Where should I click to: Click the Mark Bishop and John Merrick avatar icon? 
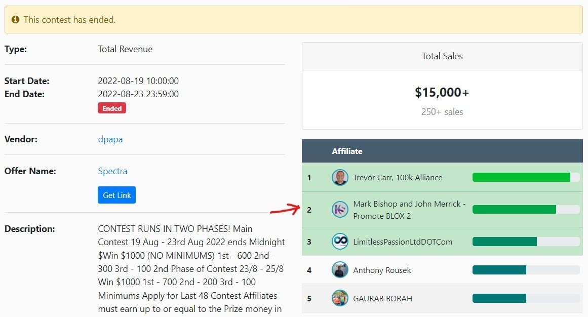coord(340,210)
